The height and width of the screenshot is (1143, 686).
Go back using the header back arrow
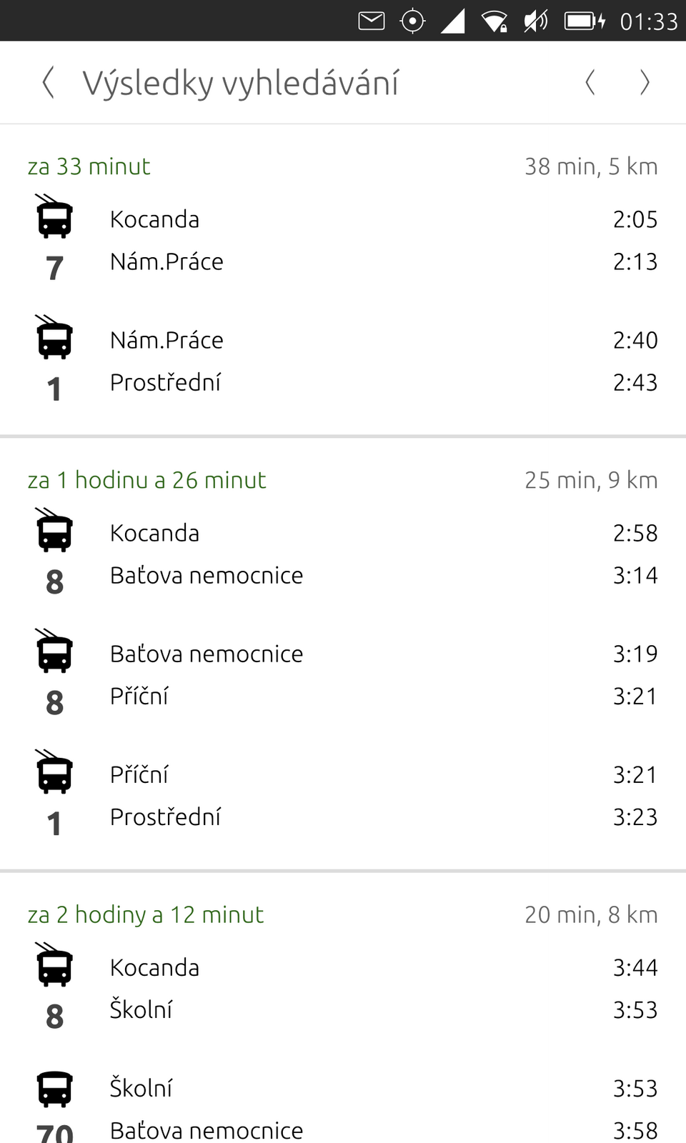coord(48,83)
